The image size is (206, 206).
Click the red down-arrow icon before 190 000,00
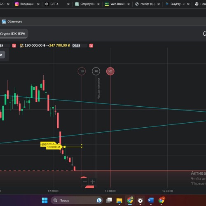(14, 45)
